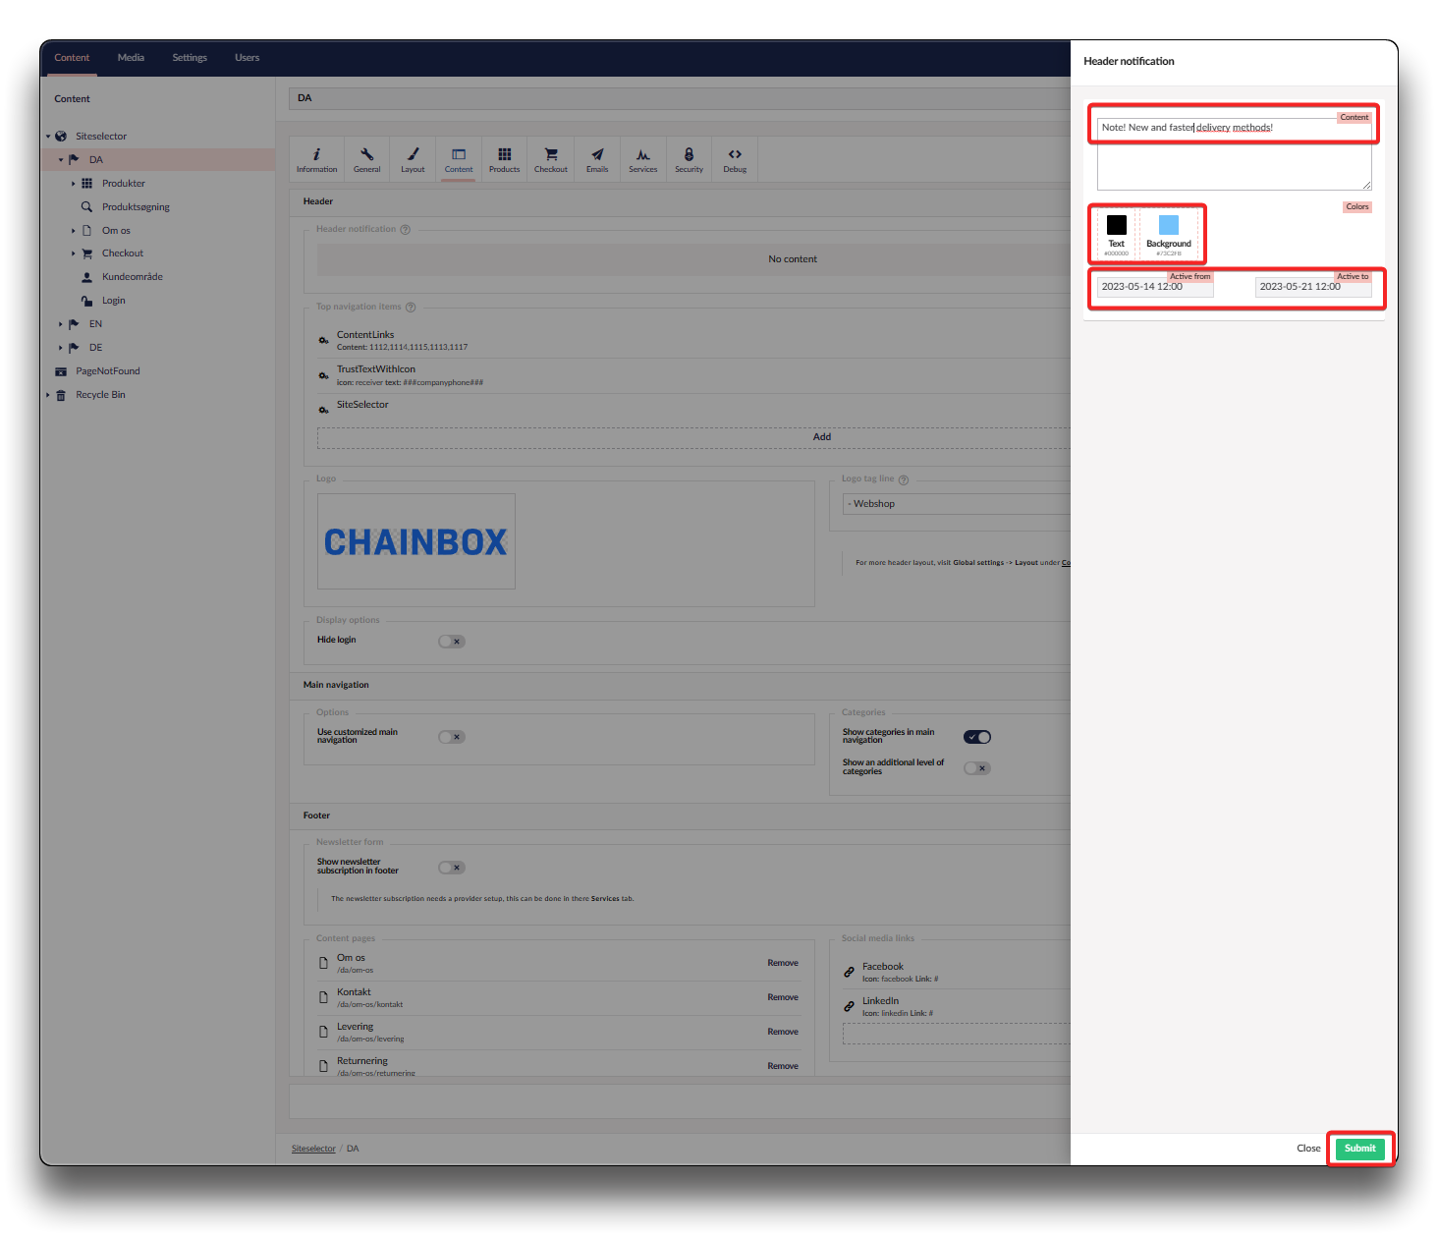1438x1237 pixels.
Task: Switch to the Media tab
Action: (x=131, y=58)
